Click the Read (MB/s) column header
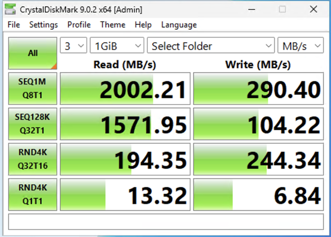Screen dimensions: 331x237 tap(125, 65)
